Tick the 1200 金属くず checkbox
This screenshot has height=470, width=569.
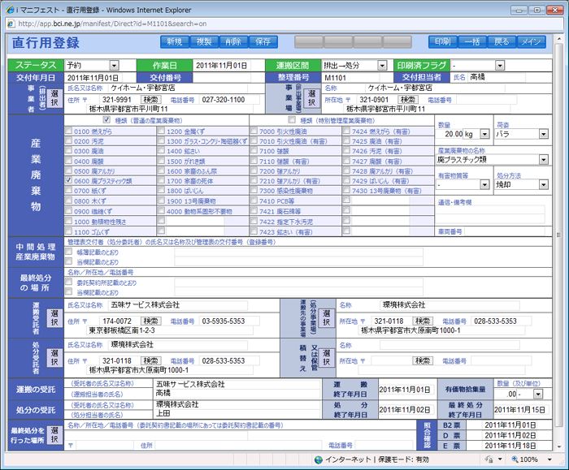[162, 131]
